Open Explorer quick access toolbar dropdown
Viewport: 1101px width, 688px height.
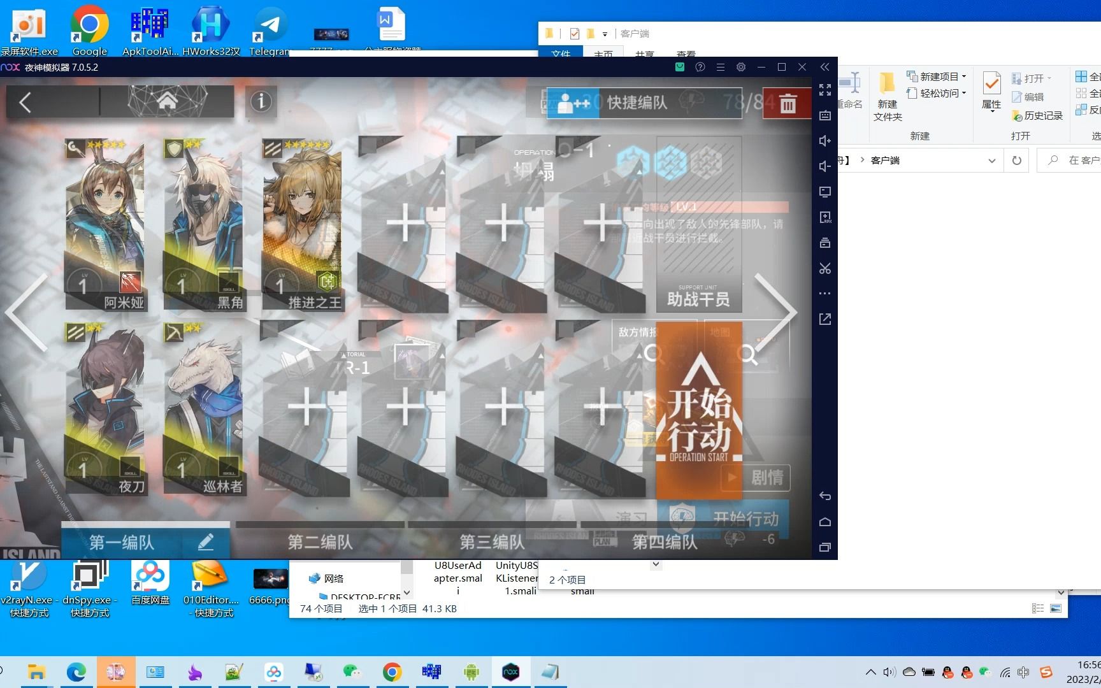605,34
